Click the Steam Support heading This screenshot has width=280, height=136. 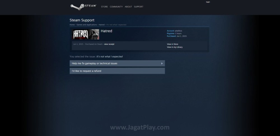point(82,20)
